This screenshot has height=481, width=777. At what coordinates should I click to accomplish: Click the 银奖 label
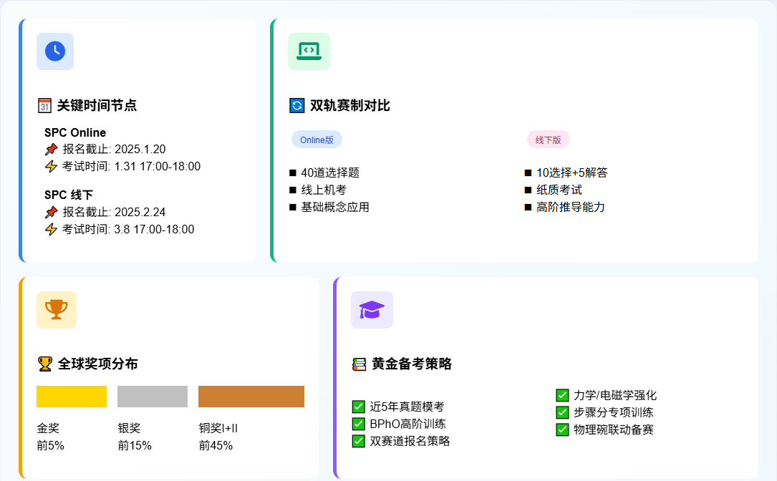130,429
